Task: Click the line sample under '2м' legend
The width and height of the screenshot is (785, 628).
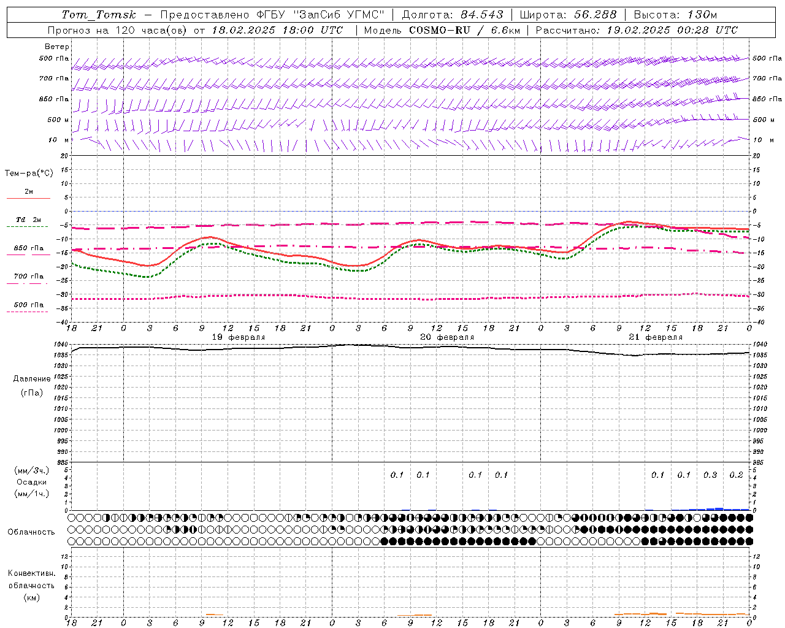Action: point(28,198)
